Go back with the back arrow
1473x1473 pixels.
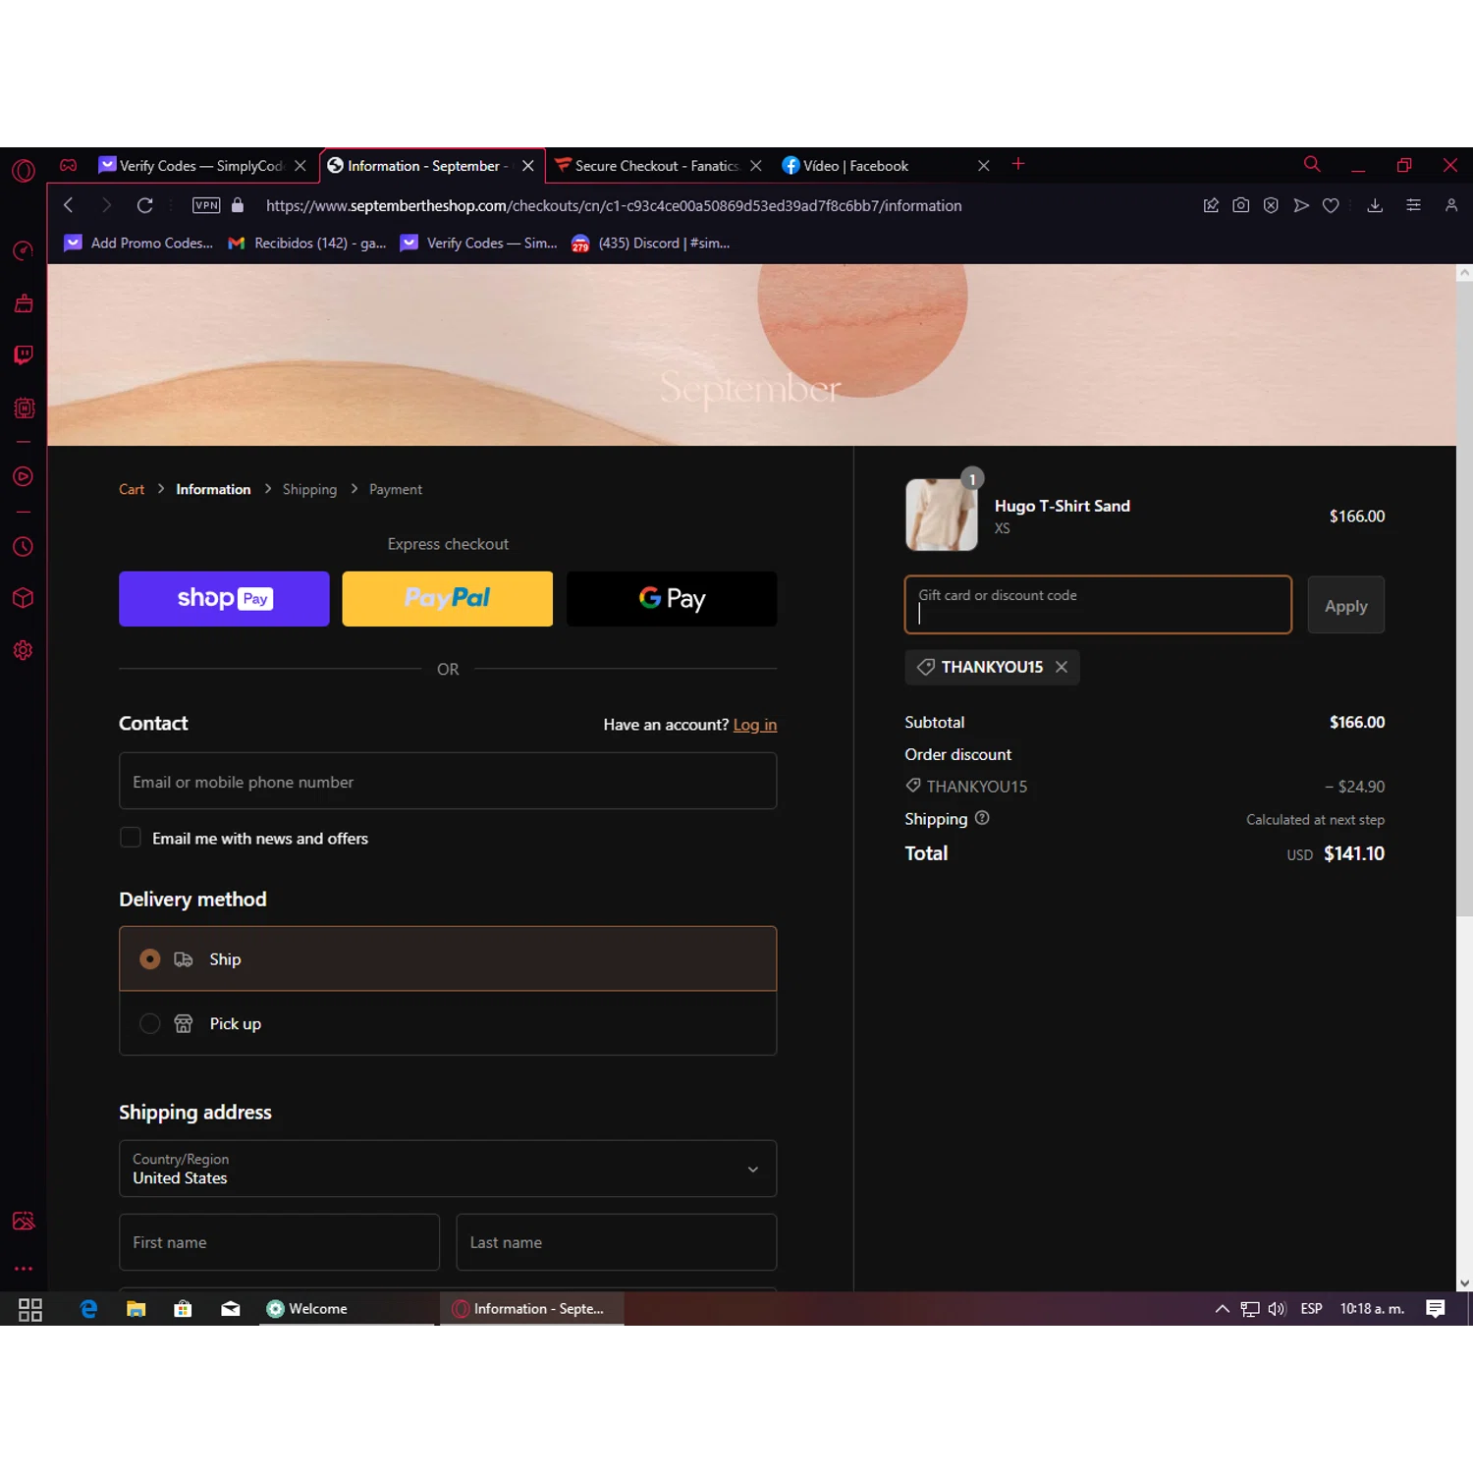pos(68,205)
